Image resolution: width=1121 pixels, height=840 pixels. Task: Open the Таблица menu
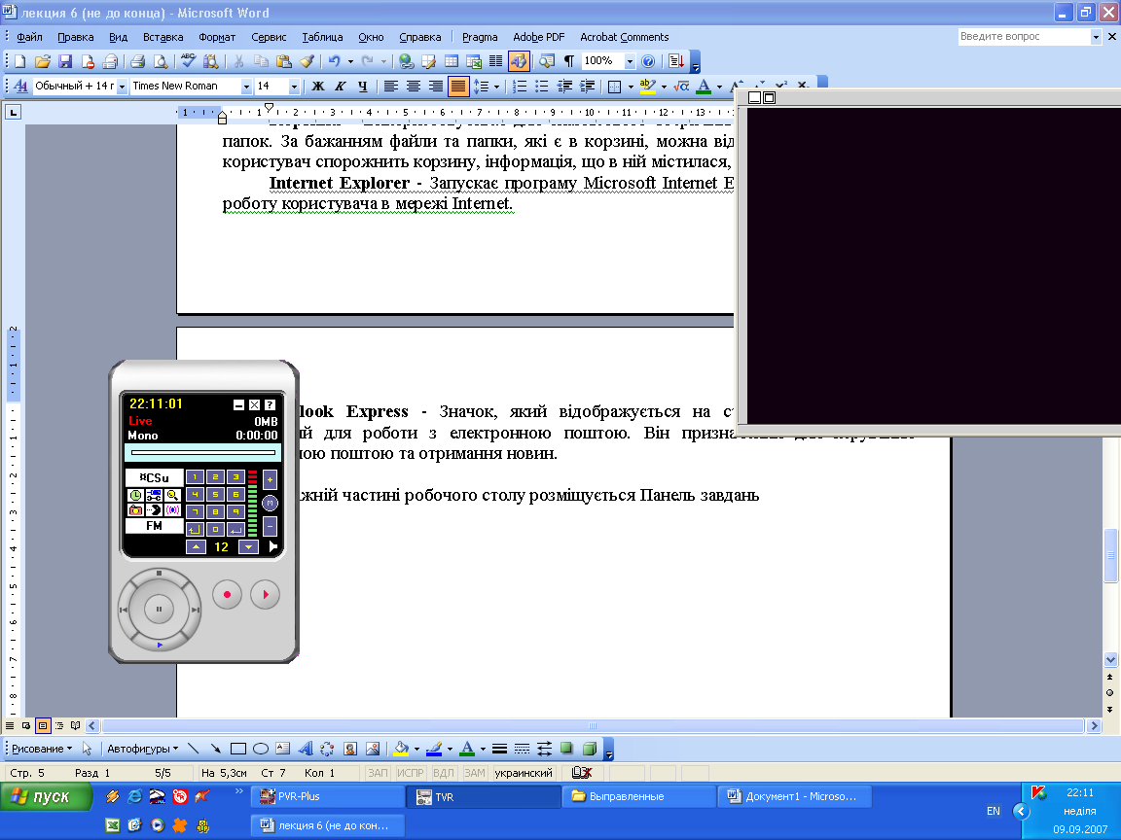tap(322, 37)
